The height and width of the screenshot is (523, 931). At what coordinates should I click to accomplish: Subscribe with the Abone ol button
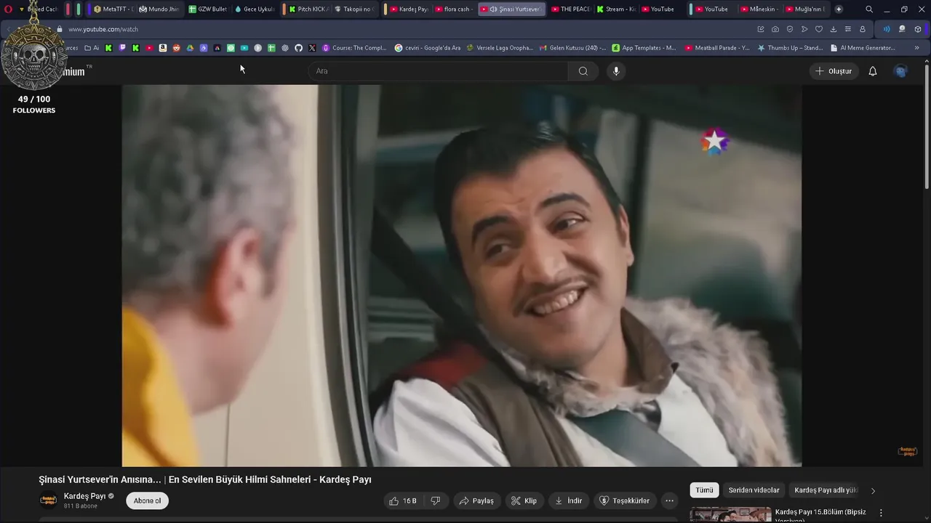pyautogui.click(x=147, y=500)
